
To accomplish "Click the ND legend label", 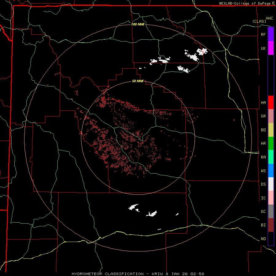I will (x=263, y=239).
